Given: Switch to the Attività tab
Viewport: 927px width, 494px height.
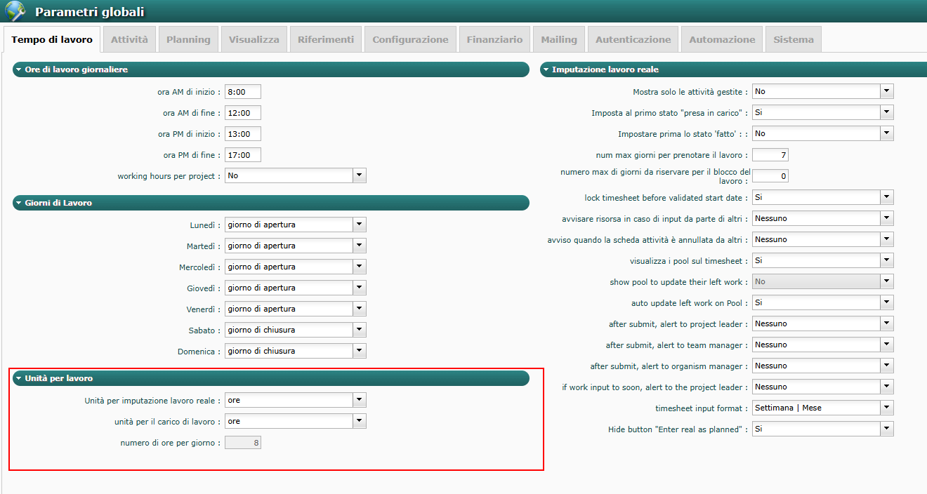Looking at the screenshot, I should [x=129, y=40].
